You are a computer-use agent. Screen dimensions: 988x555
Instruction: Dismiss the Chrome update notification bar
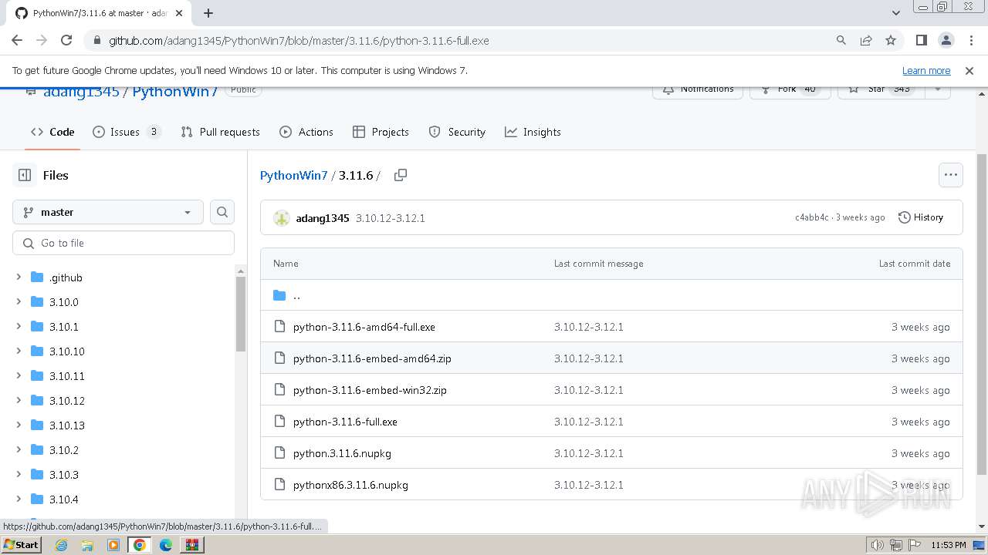point(969,70)
